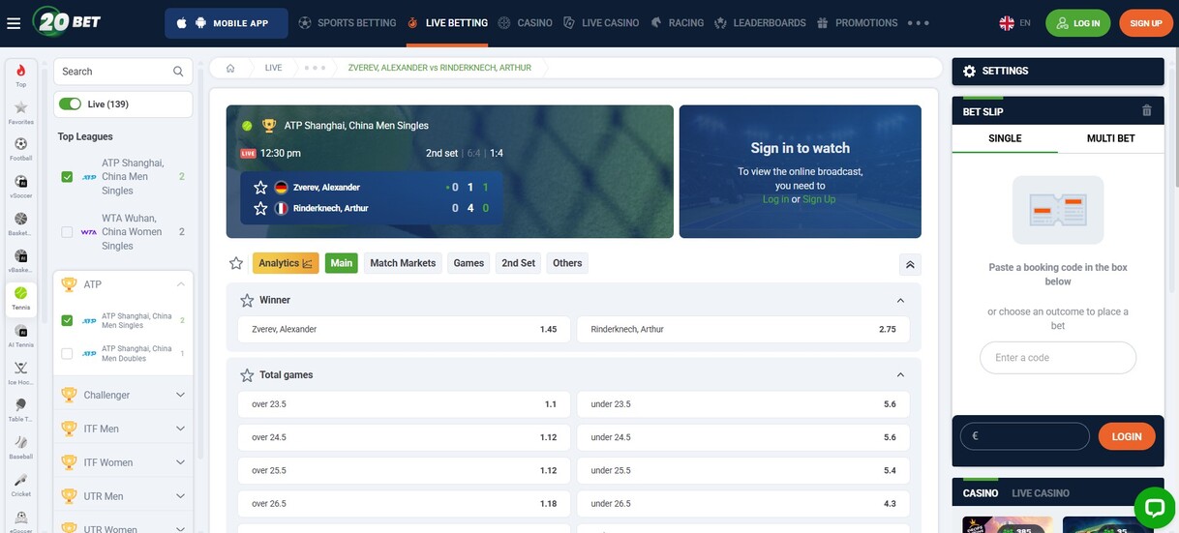Enable ATP Shanghai, China Men Doubles checkbox
This screenshot has width=1179, height=533.
click(x=67, y=354)
